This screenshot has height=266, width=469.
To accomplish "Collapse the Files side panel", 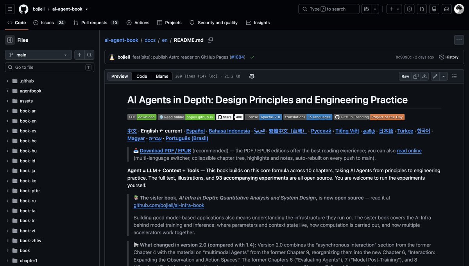I will click(10, 40).
